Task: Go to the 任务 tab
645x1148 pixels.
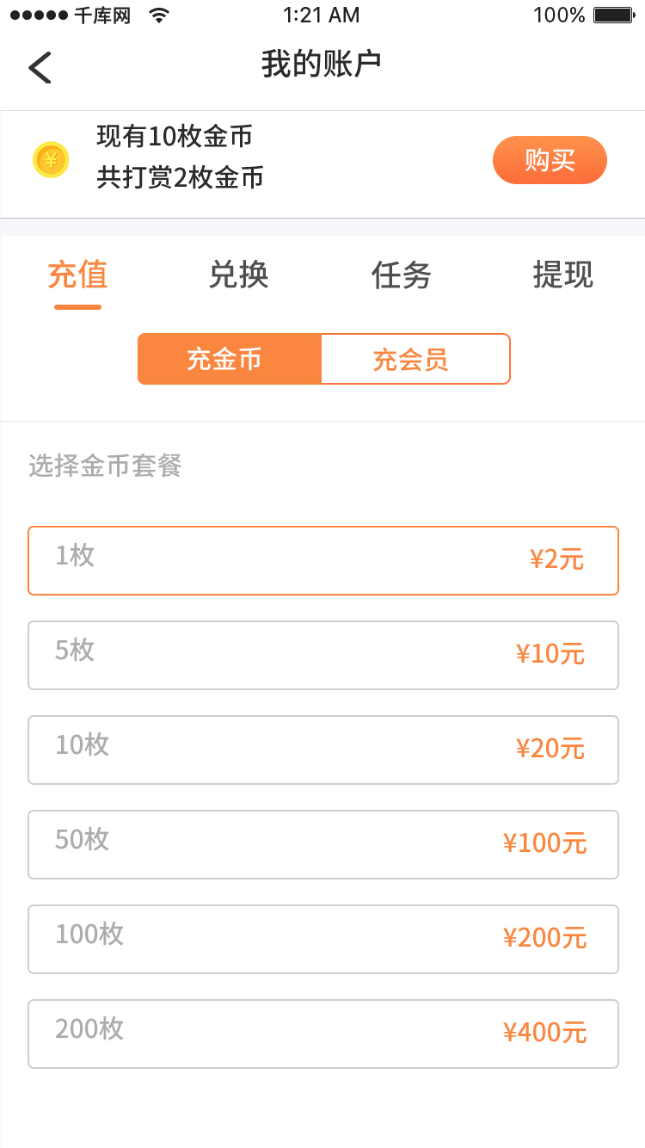Action: coord(401,275)
